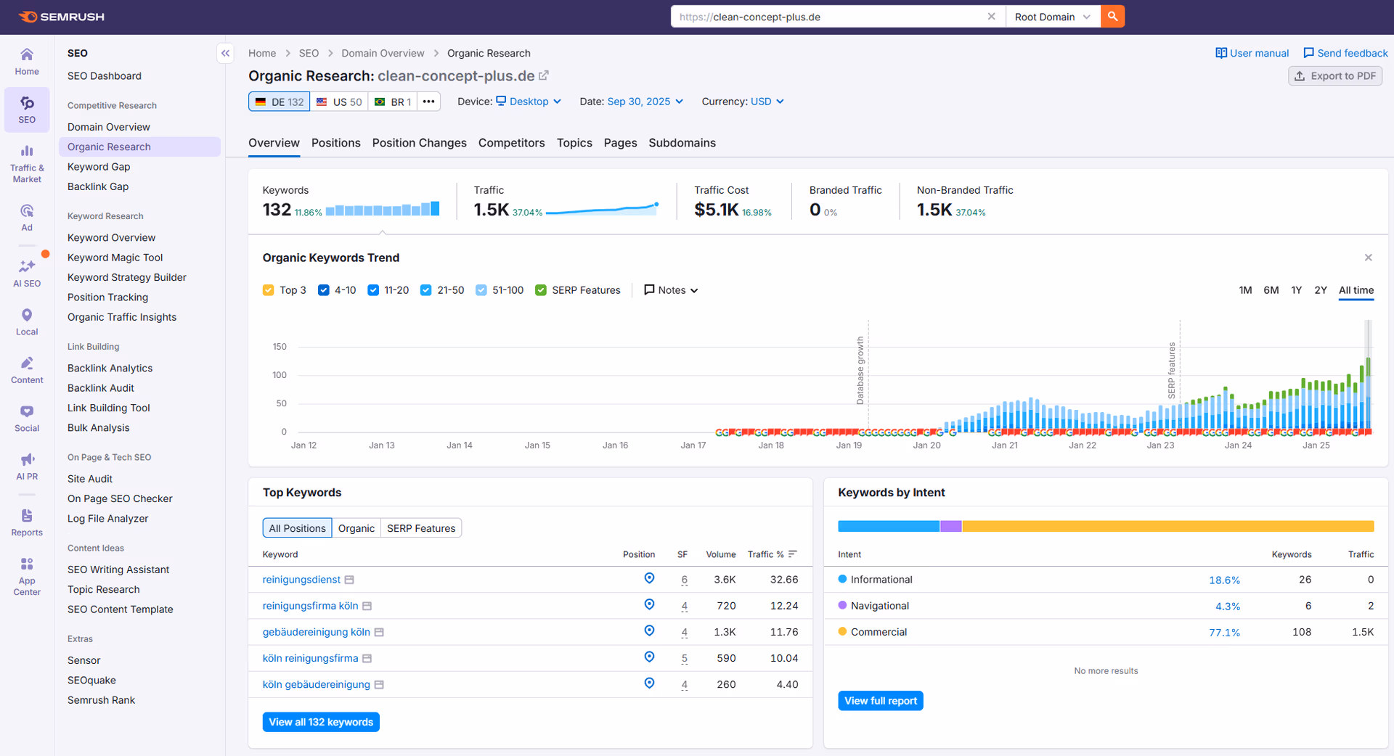The image size is (1394, 756).
Task: Uncheck the SERP Features trend filter
Action: [x=540, y=289]
